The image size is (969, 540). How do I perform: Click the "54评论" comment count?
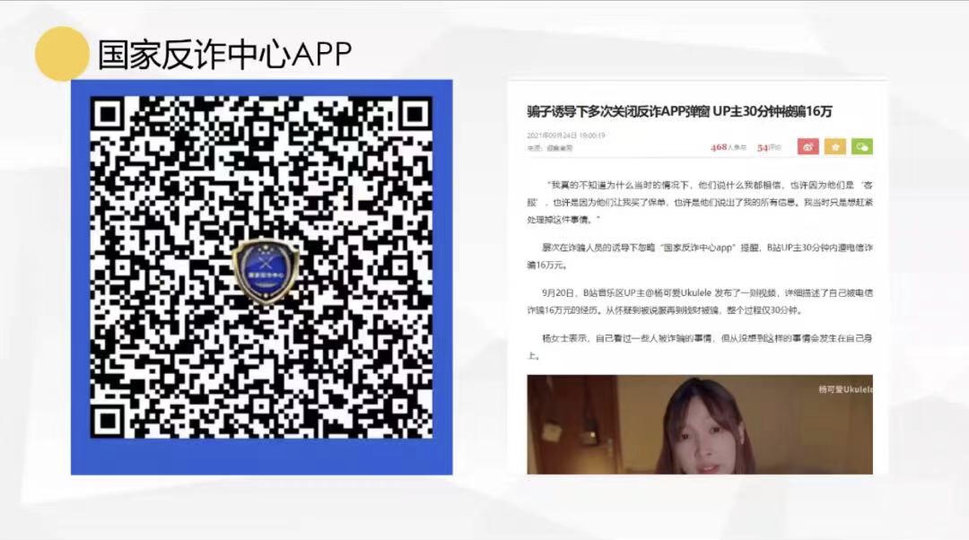pos(770,148)
